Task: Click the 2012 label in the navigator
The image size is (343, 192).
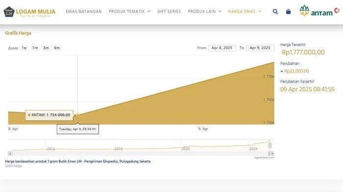Action: click(51, 149)
